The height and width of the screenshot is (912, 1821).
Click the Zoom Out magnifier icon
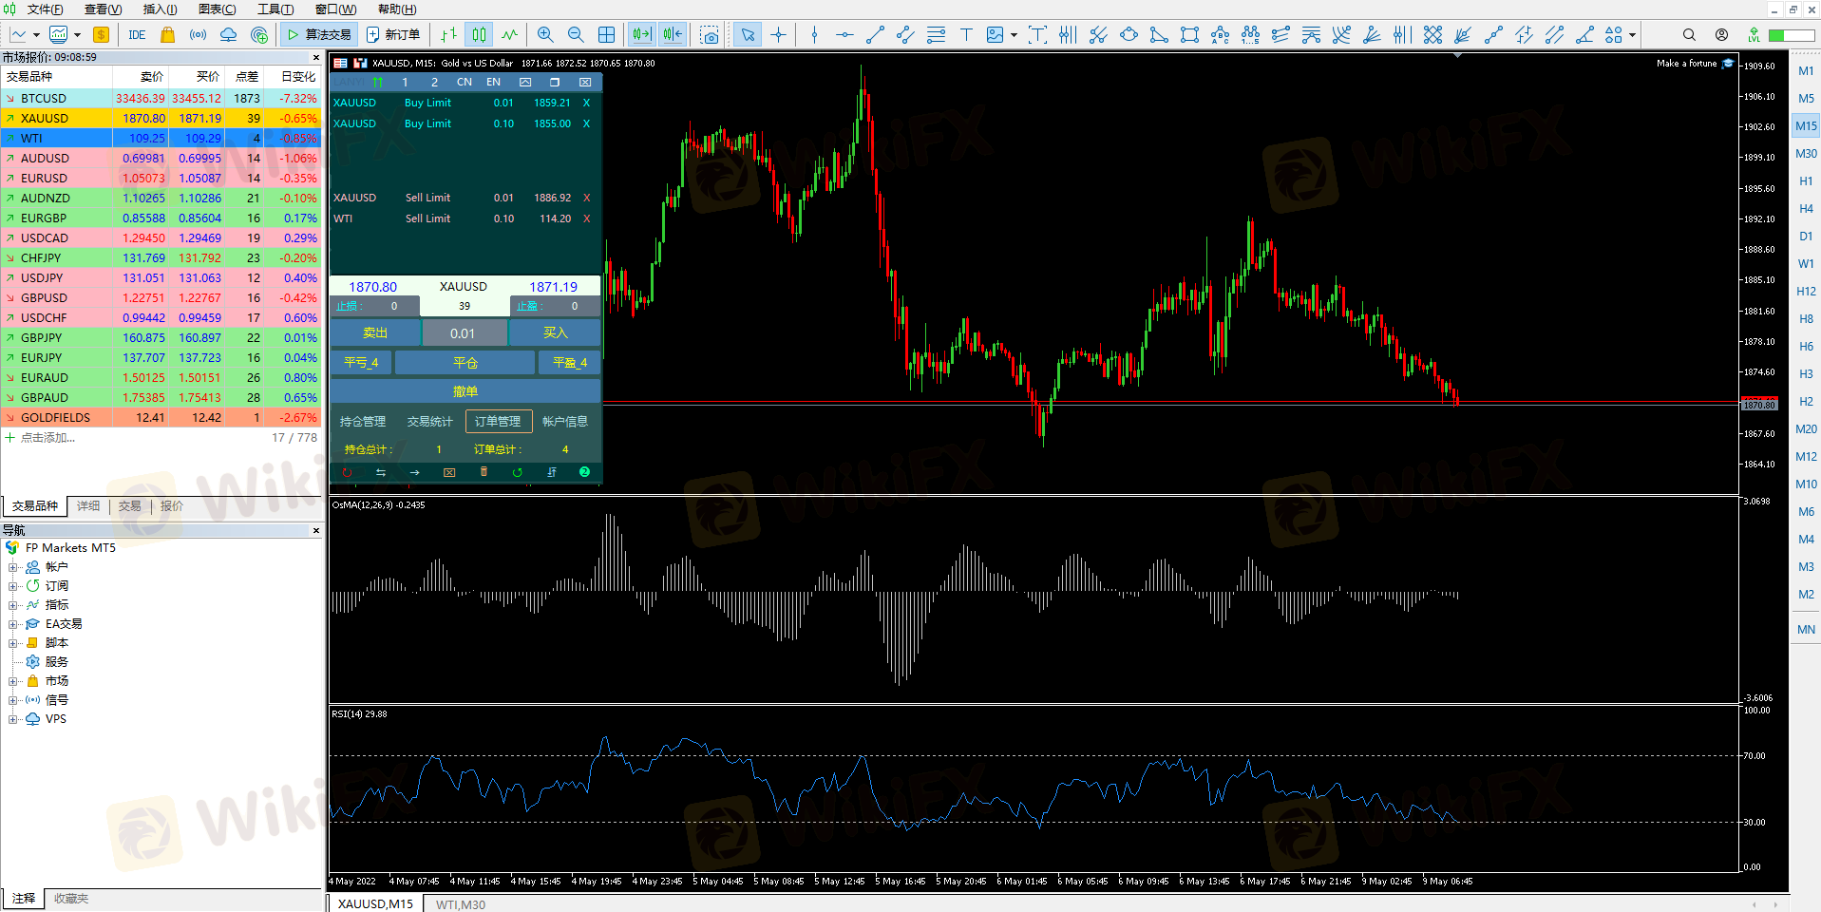click(x=576, y=35)
